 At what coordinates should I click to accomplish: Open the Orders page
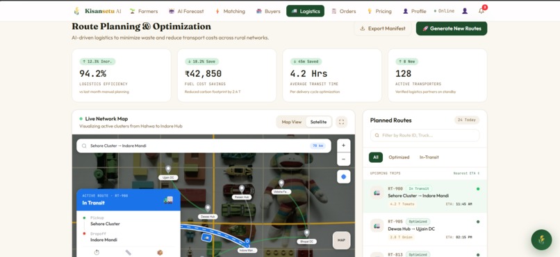(x=343, y=11)
